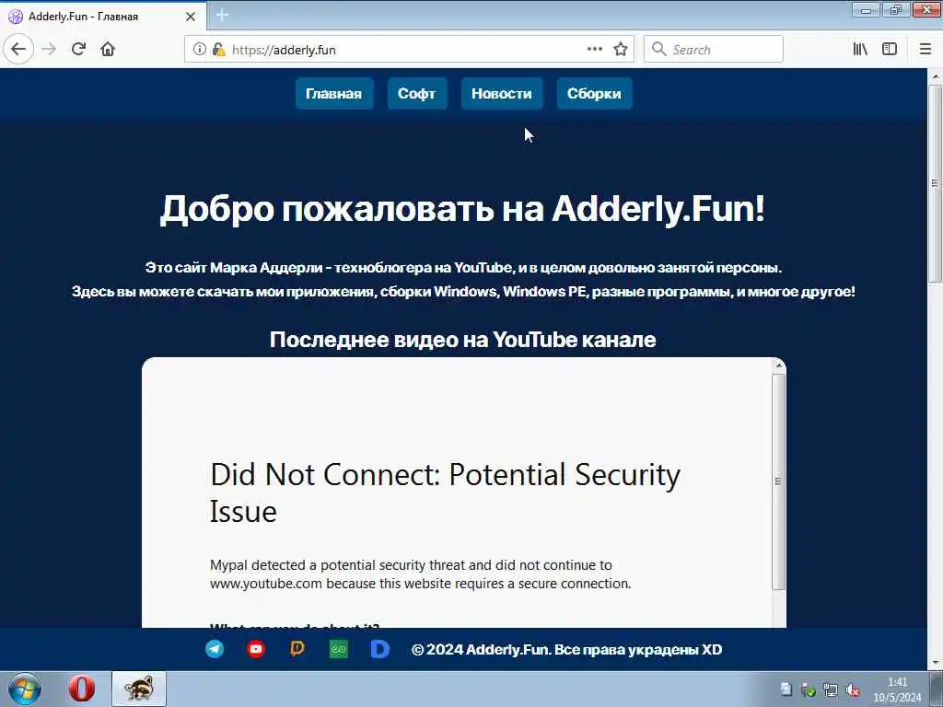Open the Софт navigation tab

click(417, 94)
